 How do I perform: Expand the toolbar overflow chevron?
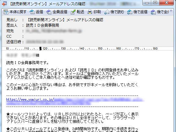tap(171, 11)
